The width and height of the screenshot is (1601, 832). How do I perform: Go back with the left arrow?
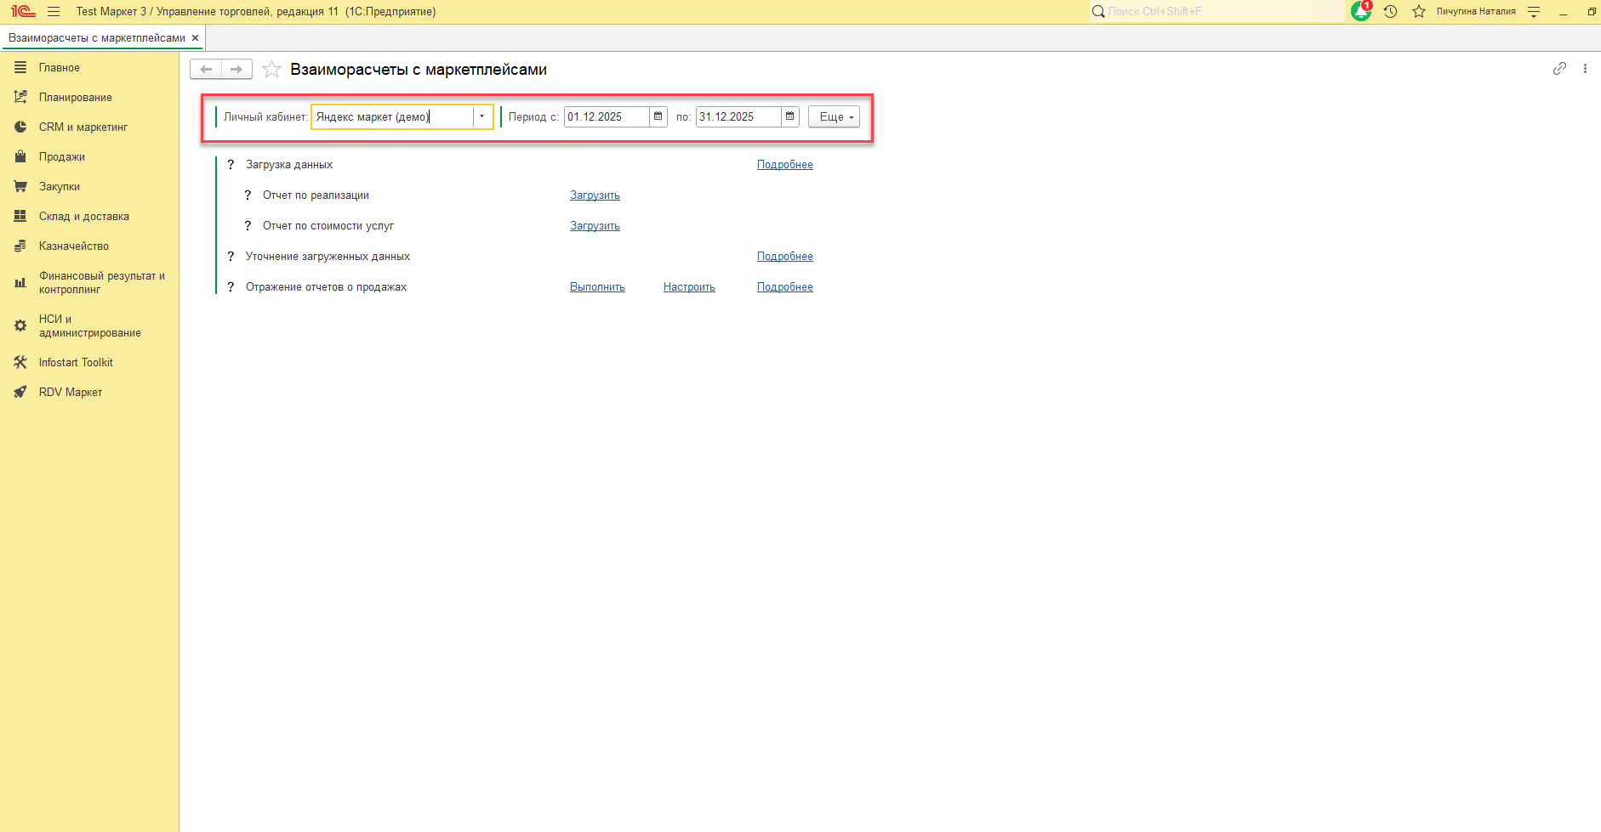click(206, 69)
